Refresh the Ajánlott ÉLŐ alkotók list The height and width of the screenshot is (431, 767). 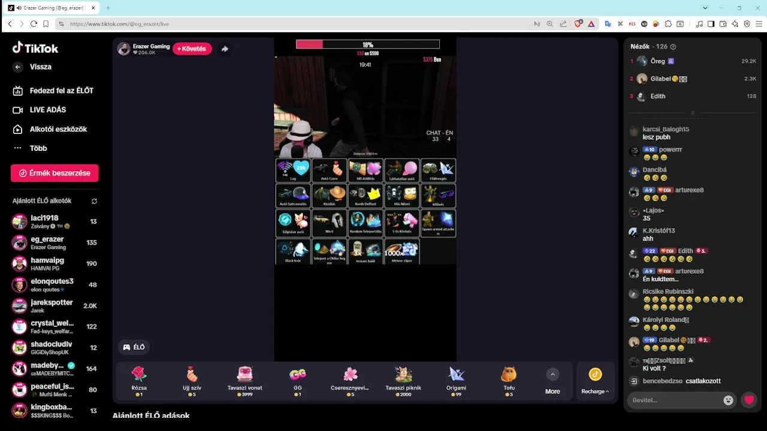point(94,201)
